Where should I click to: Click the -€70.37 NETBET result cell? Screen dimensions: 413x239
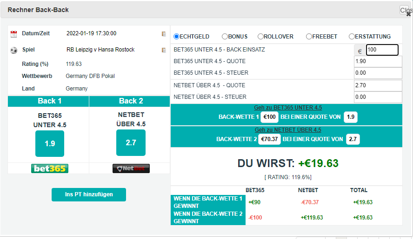[310, 202]
